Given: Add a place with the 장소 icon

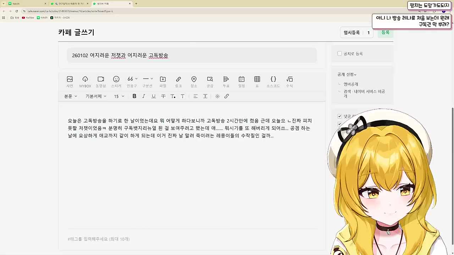Looking at the screenshot, I should click(194, 81).
